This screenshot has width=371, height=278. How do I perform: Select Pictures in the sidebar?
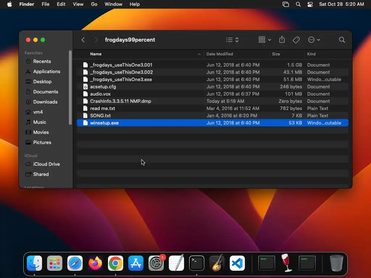click(38, 143)
